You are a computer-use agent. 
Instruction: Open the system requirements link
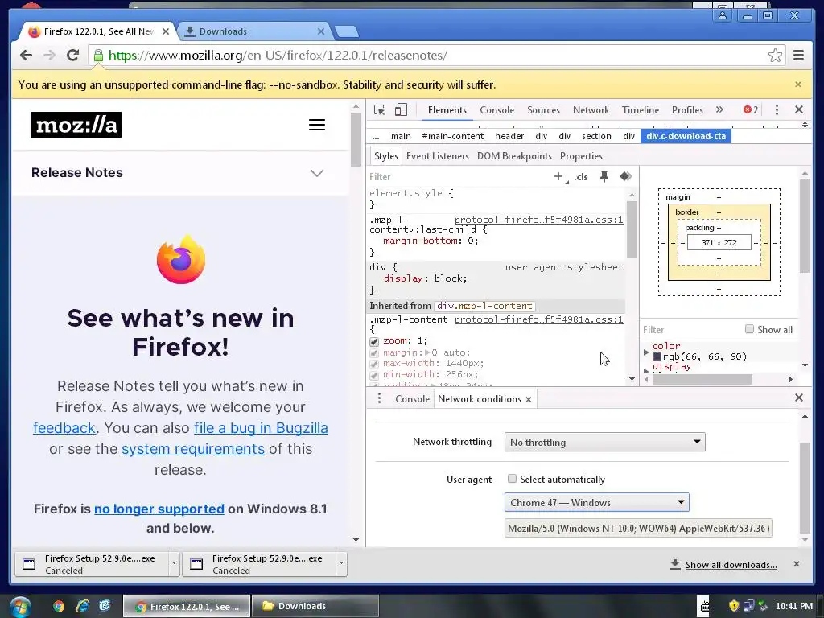click(193, 449)
